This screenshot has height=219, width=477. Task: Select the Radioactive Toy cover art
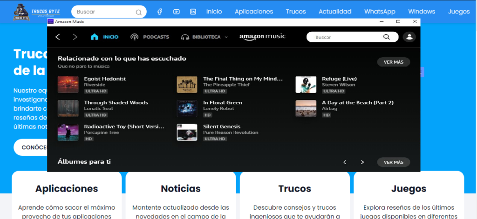[x=68, y=133]
